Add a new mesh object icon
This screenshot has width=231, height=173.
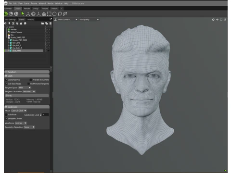[x=5, y=24]
